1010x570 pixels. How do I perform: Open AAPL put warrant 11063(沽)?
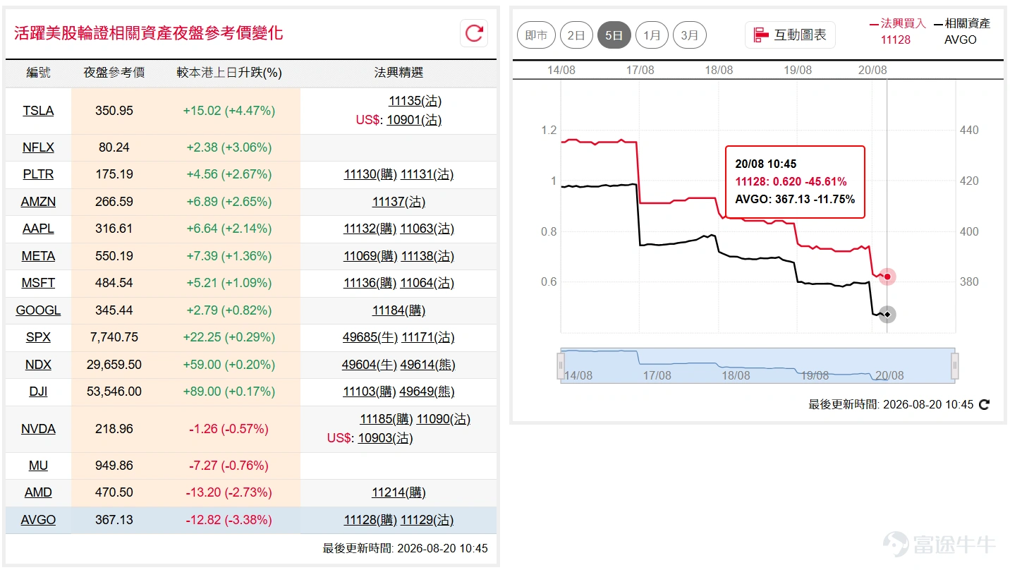[x=427, y=229]
